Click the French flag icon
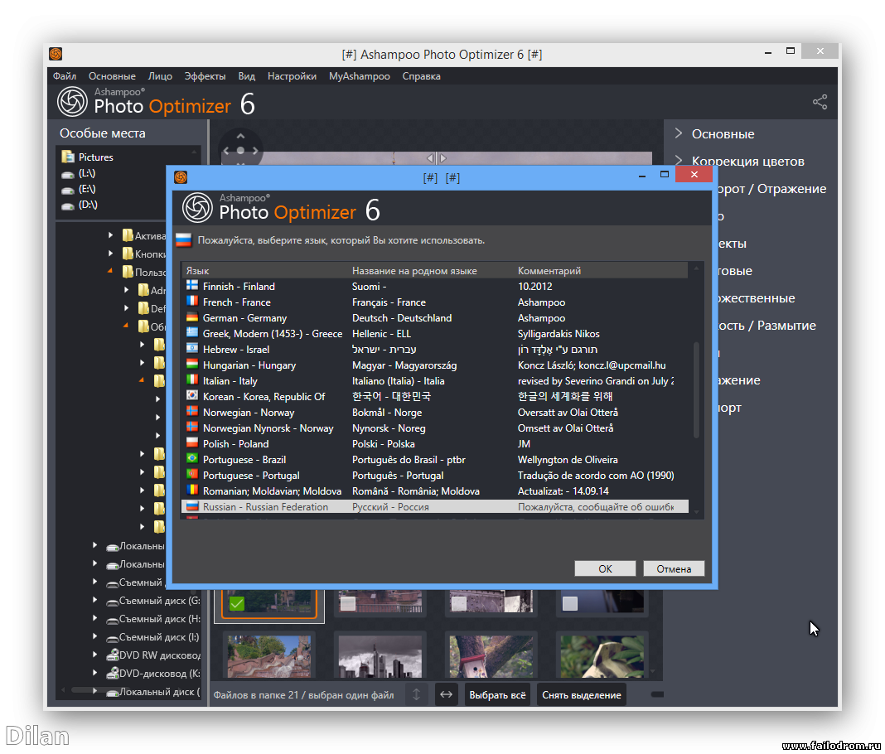 click(x=192, y=302)
